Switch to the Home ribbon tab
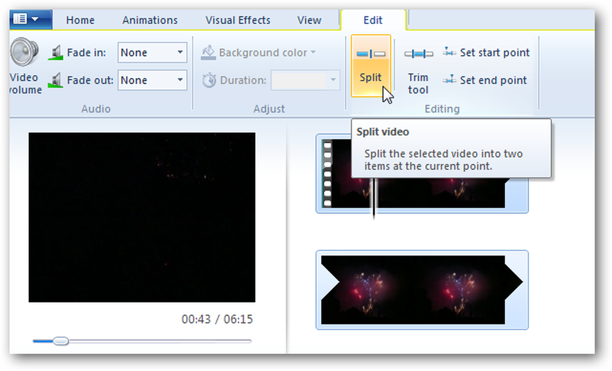Image resolution: width=612 pixels, height=371 pixels. click(80, 20)
